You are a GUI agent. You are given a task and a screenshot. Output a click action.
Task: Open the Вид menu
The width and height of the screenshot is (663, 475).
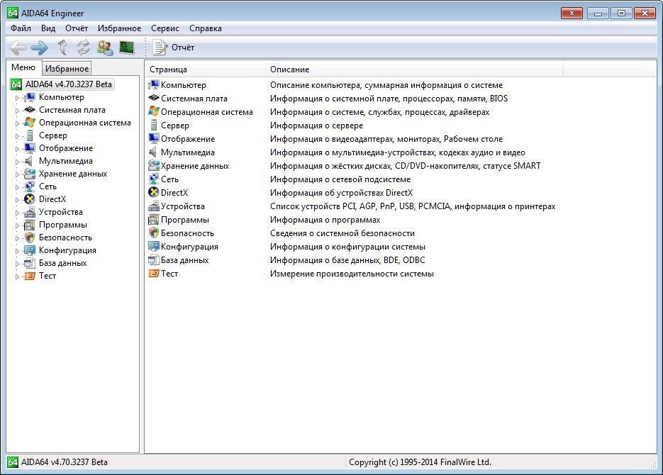pos(48,28)
